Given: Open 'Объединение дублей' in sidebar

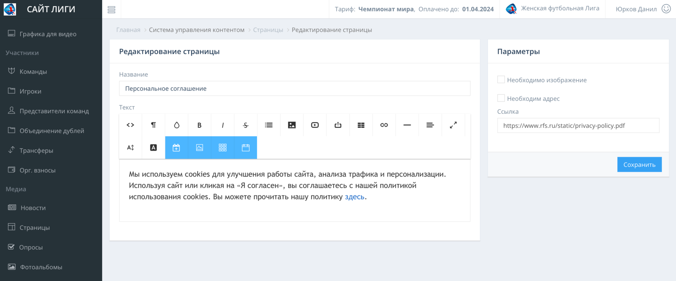Looking at the screenshot, I should pos(51,130).
